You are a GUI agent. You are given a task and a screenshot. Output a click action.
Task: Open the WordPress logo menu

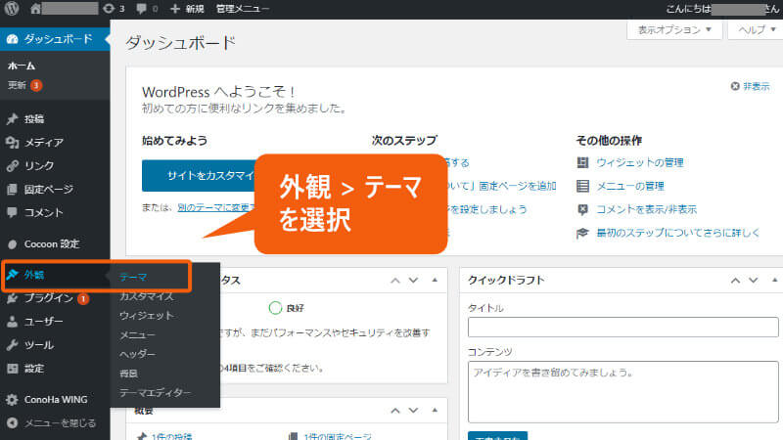[x=12, y=9]
